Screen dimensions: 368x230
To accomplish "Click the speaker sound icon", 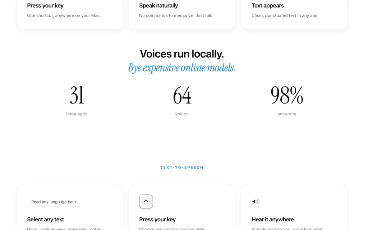I will (256, 201).
